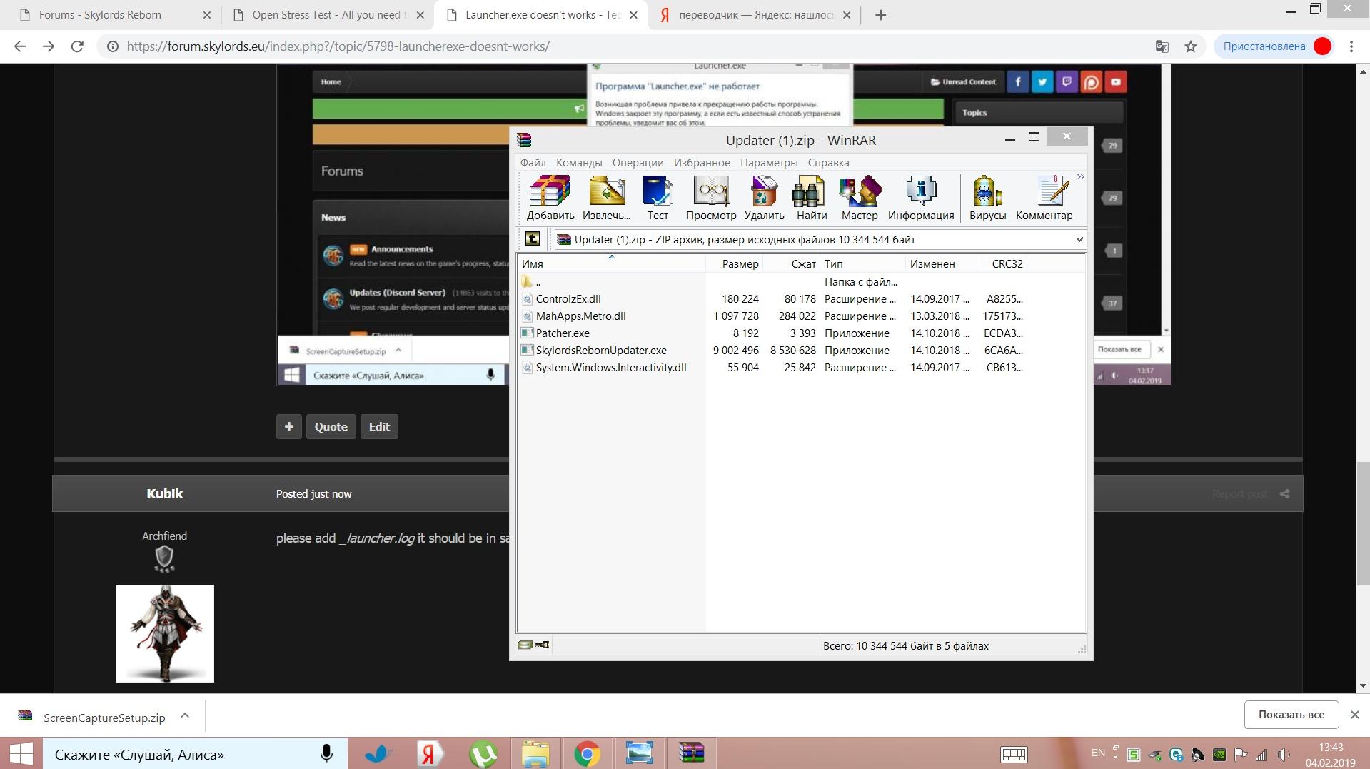Viewport: 1370px width, 769px height.
Task: Open the Избранное menu
Action: point(702,163)
